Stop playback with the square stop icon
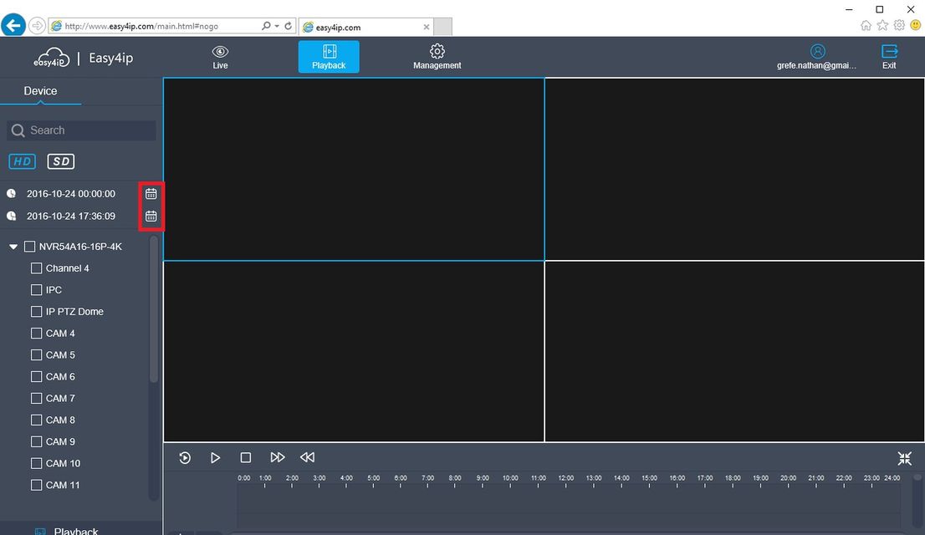The width and height of the screenshot is (925, 535). (246, 458)
